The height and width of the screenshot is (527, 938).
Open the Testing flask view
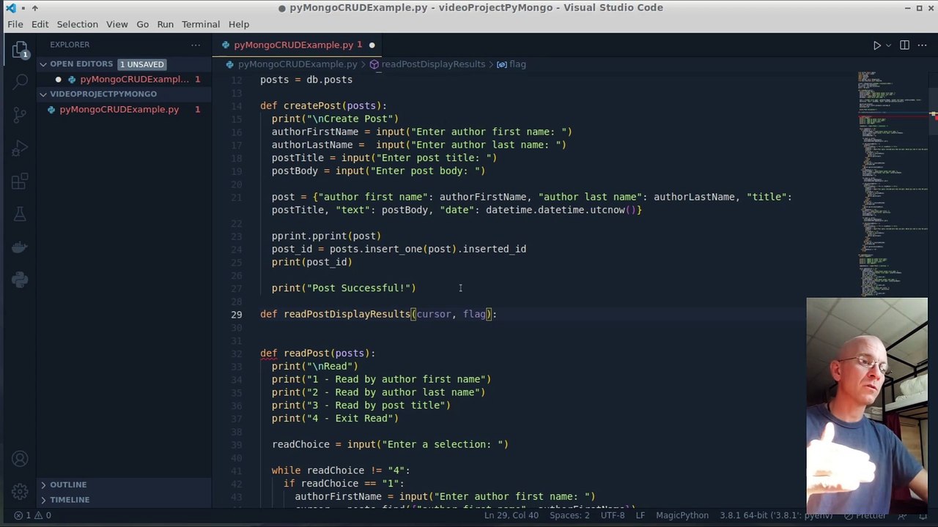click(20, 214)
